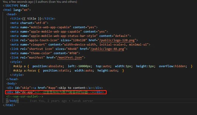Click the closing head tag
Viewport: 197px width, 115px height.
12,79
